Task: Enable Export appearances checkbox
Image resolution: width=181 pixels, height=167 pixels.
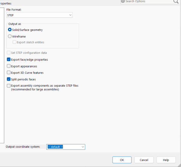Action: pyautogui.click(x=9, y=66)
